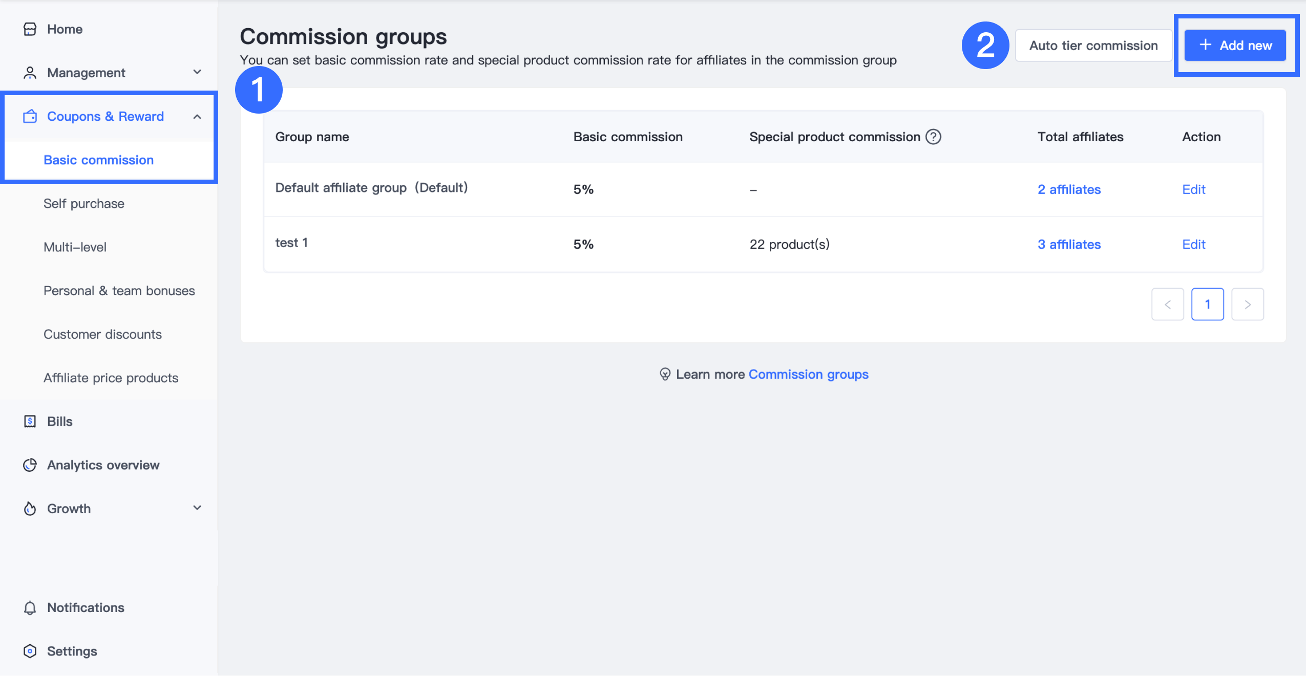Click the Settings hexagon icon
This screenshot has height=676, width=1306.
(x=30, y=651)
